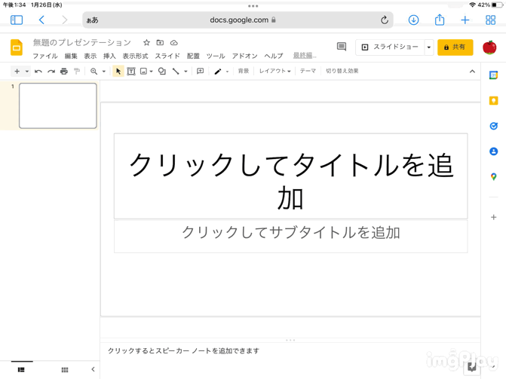Open the レイアウト layout dropdown
The width and height of the screenshot is (506, 379).
pos(275,71)
